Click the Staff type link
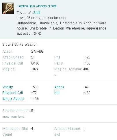Image resolution: width=117 pixels, height=140 pixels. point(37,13)
